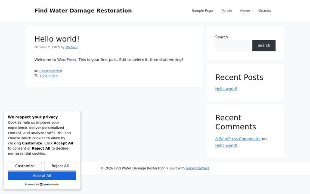This screenshot has width=310, height=194.
Task: Open the Orlando menu item
Action: [x=265, y=11]
